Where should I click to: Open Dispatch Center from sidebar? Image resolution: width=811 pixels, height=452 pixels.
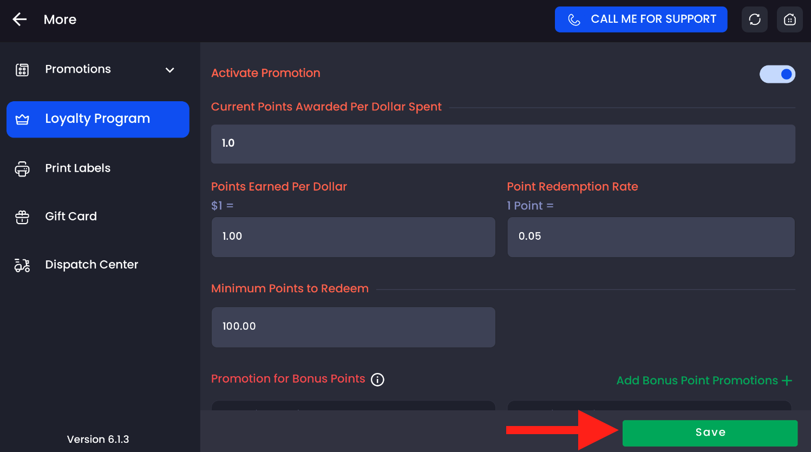(91, 265)
